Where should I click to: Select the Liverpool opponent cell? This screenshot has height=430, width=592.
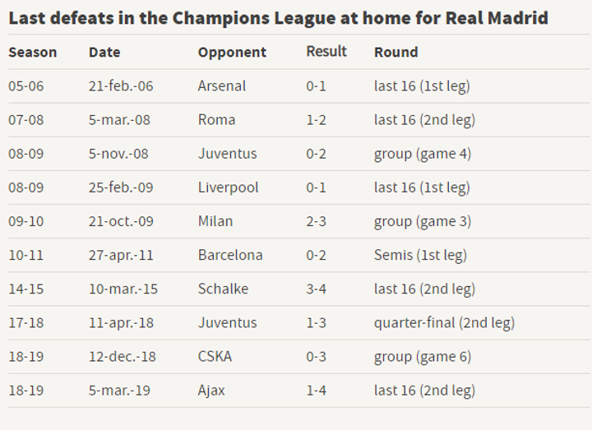tap(228, 187)
